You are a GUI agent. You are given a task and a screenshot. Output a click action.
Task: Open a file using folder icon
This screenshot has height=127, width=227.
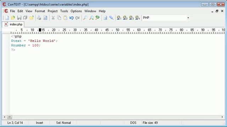[x=13, y=18]
